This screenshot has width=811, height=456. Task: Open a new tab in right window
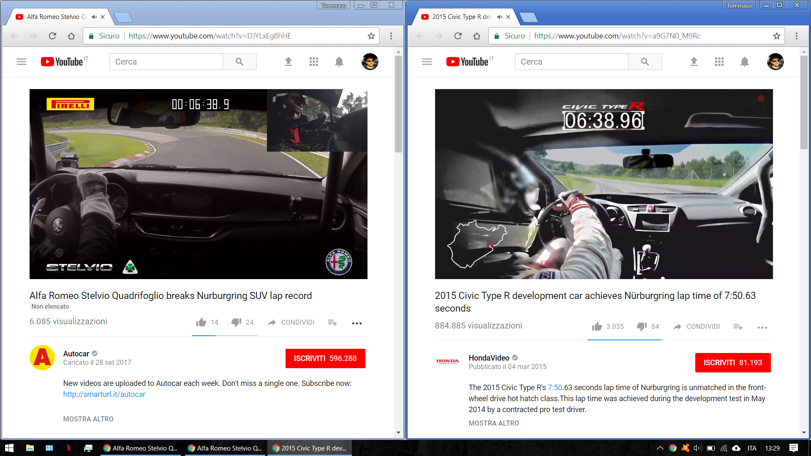pos(529,17)
